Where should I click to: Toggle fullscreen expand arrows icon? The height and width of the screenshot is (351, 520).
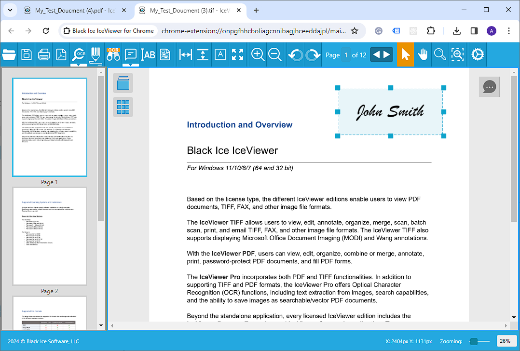pyautogui.click(x=237, y=54)
